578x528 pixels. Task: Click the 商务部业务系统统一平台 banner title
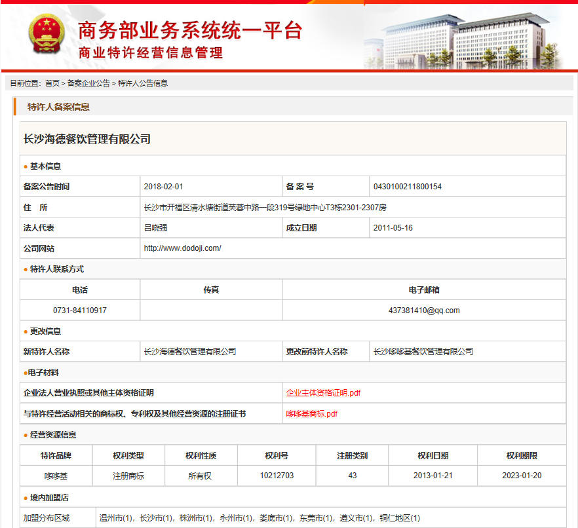point(190,30)
